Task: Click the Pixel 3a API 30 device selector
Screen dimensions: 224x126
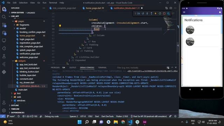Action: click(149, 116)
